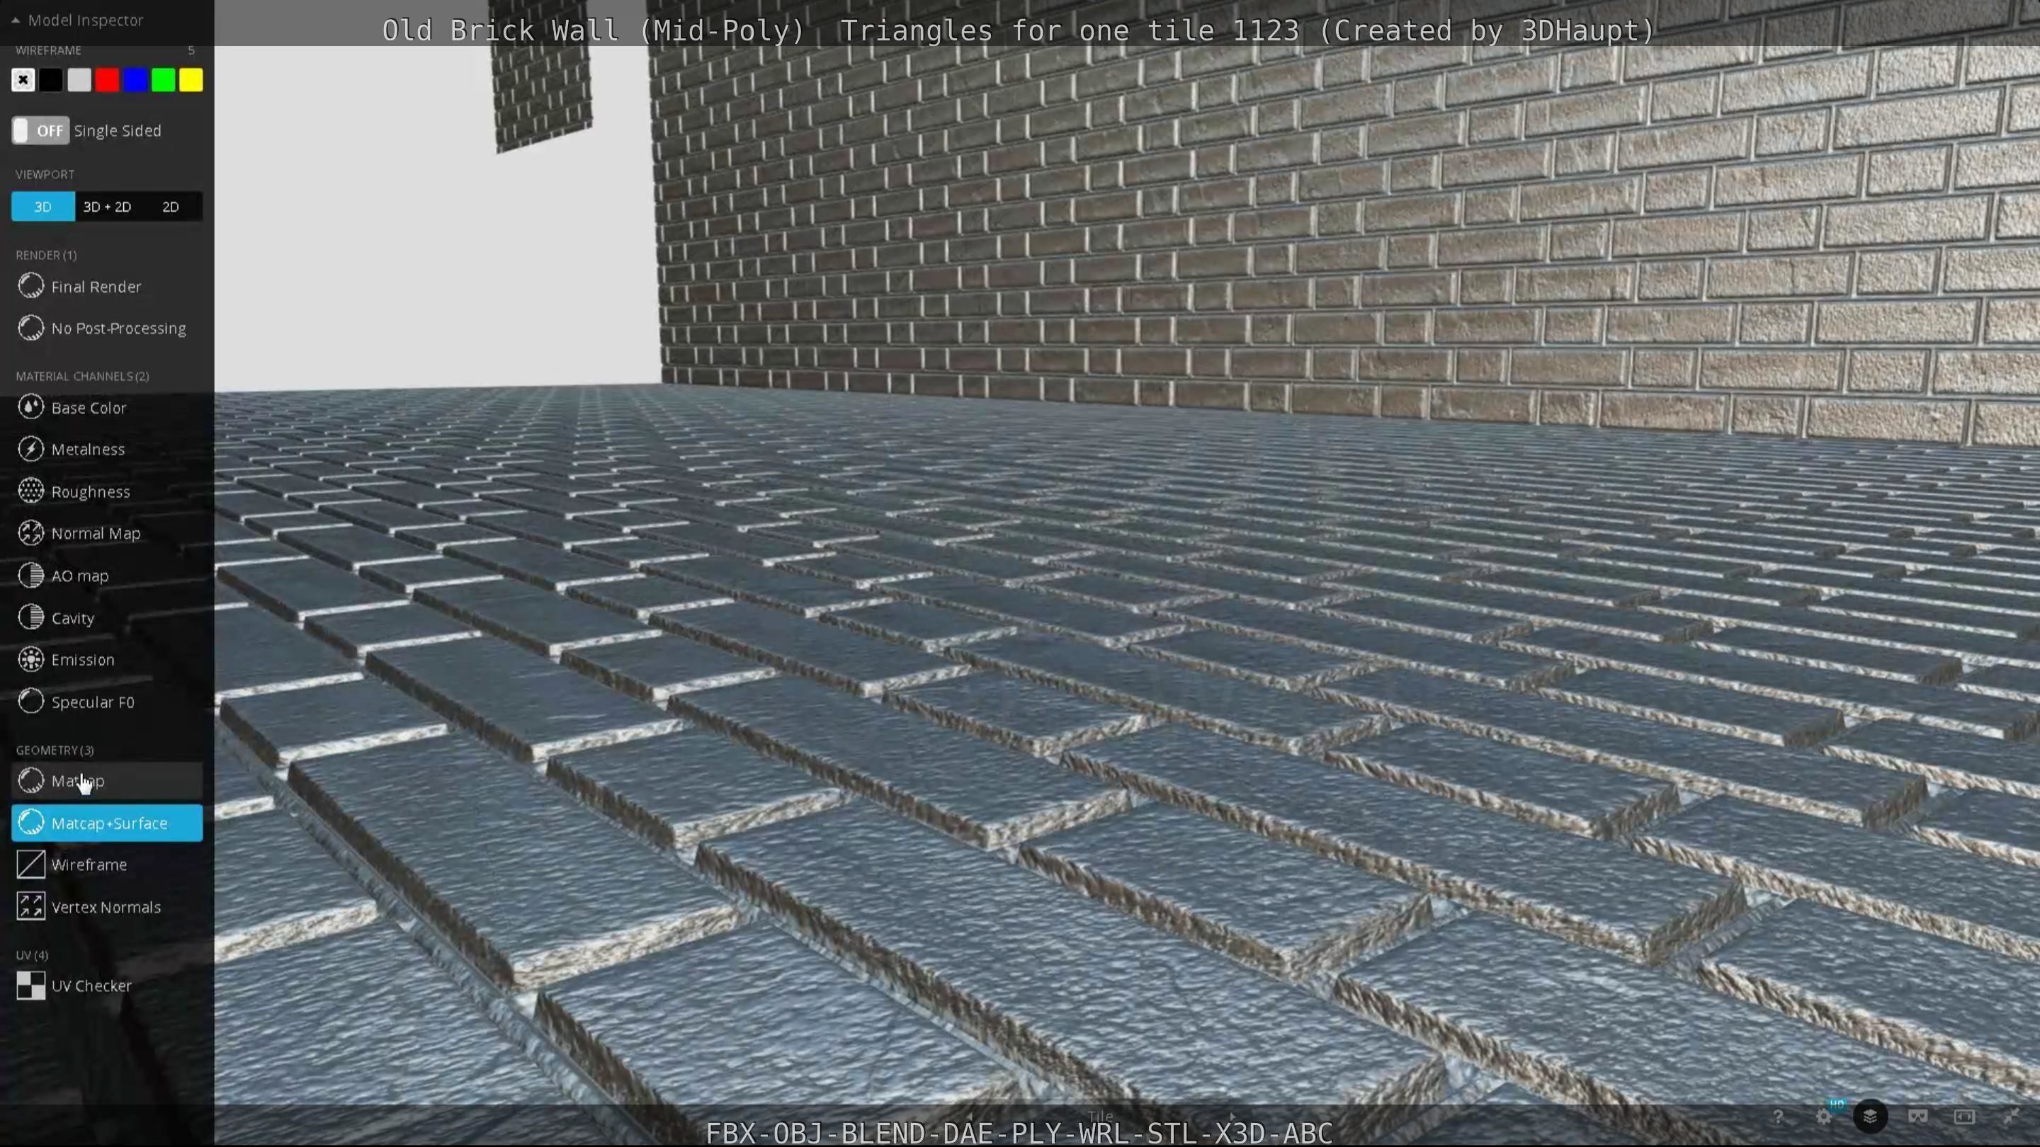
Task: Show the Metalness channel
Action: tap(107, 450)
